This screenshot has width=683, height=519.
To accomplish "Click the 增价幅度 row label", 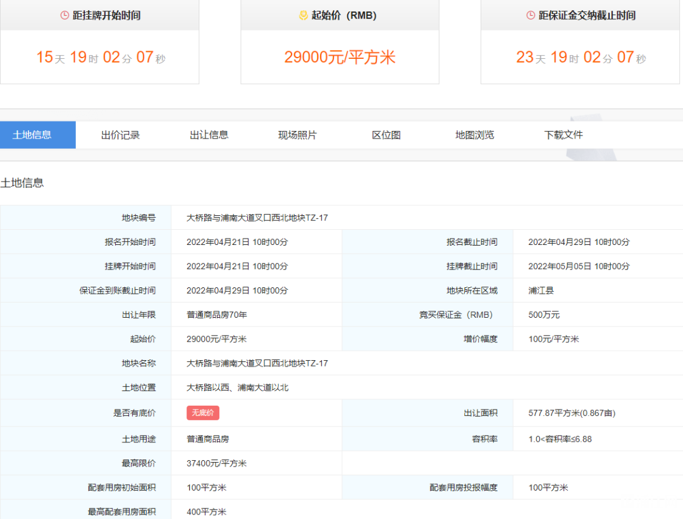I will (x=481, y=339).
